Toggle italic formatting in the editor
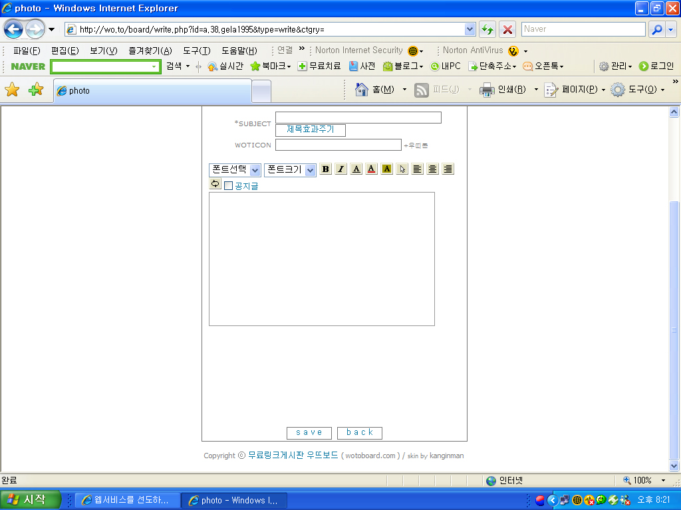 (x=340, y=169)
